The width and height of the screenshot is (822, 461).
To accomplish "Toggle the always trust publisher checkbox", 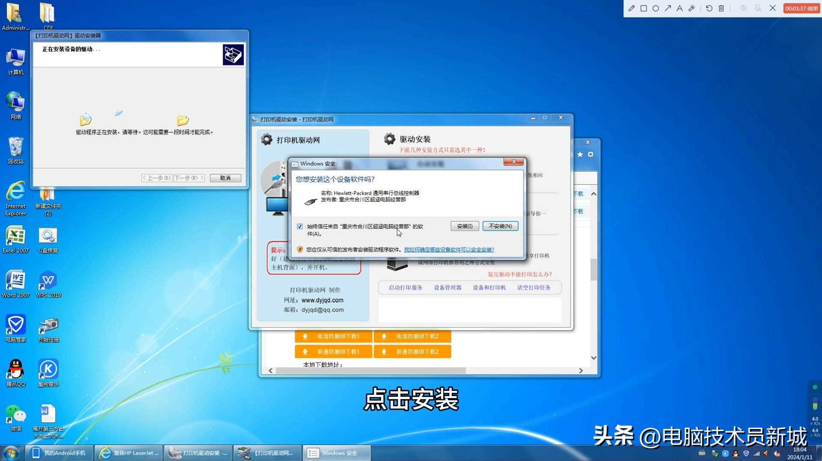I will click(300, 227).
